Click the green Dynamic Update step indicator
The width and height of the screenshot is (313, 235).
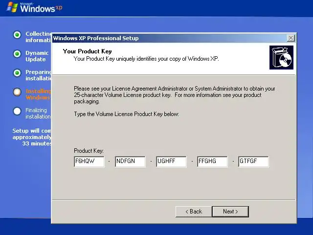tap(17, 54)
